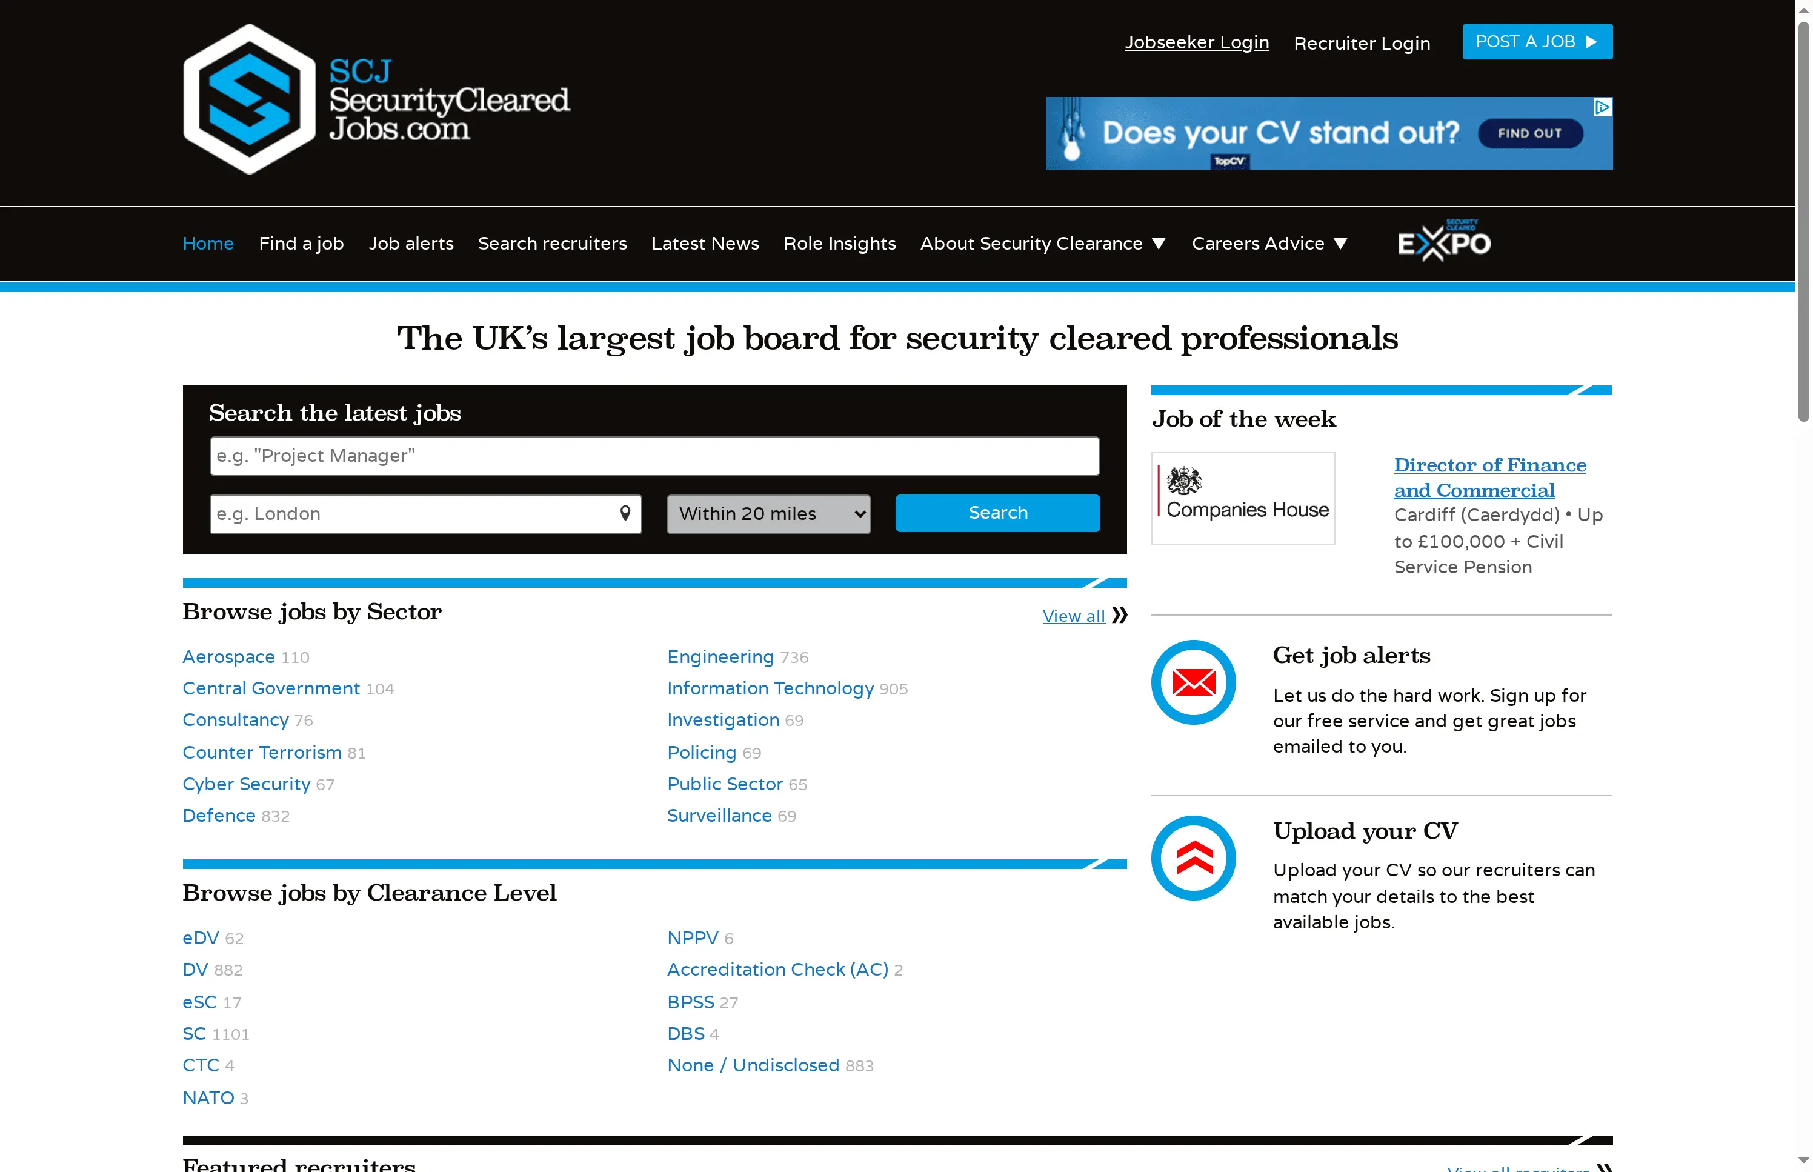This screenshot has width=1813, height=1172.
Task: Open the Latest News section
Action: tap(705, 244)
